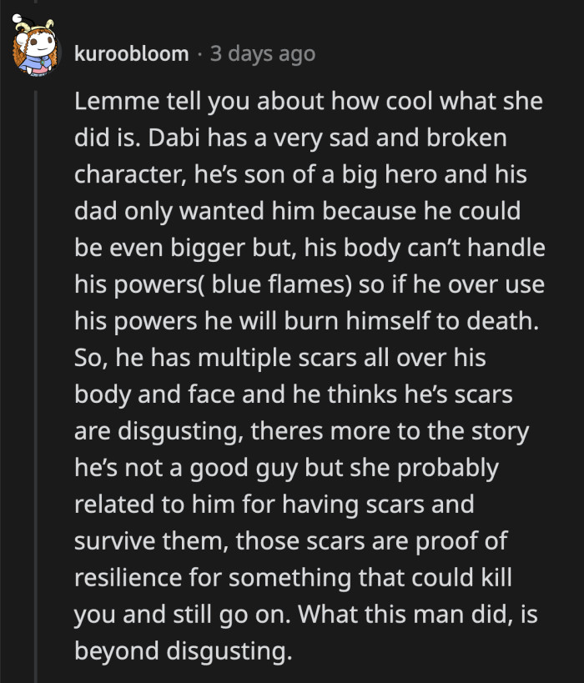Select the kuroobloom username label
The height and width of the screenshot is (683, 584).
point(131,52)
